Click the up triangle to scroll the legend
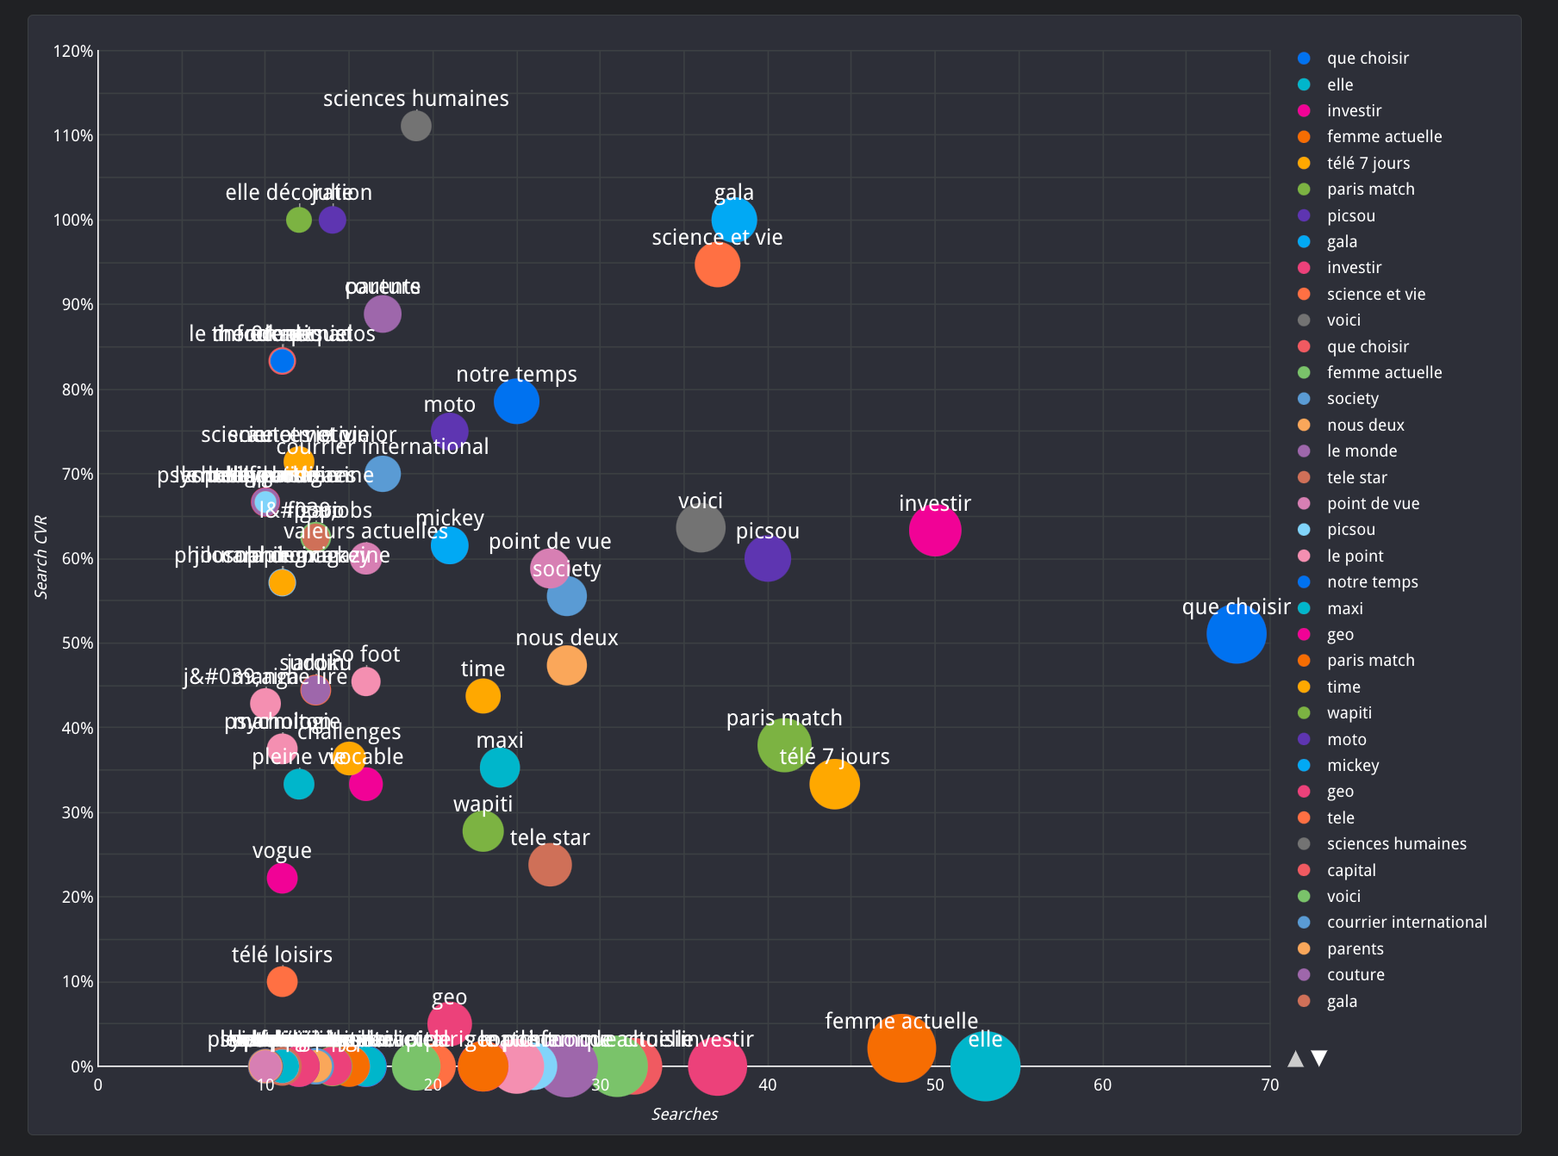 pyautogui.click(x=1295, y=1060)
